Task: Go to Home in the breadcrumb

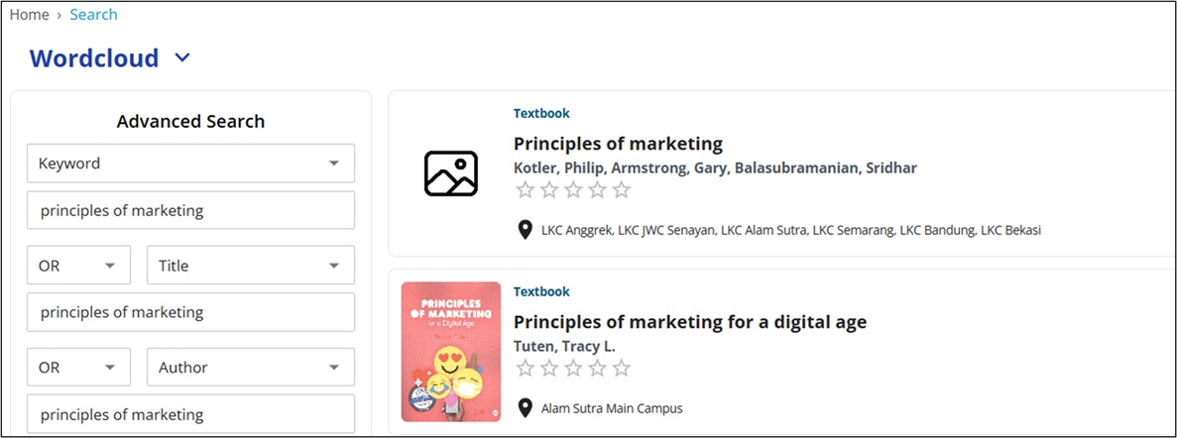Action: click(29, 15)
